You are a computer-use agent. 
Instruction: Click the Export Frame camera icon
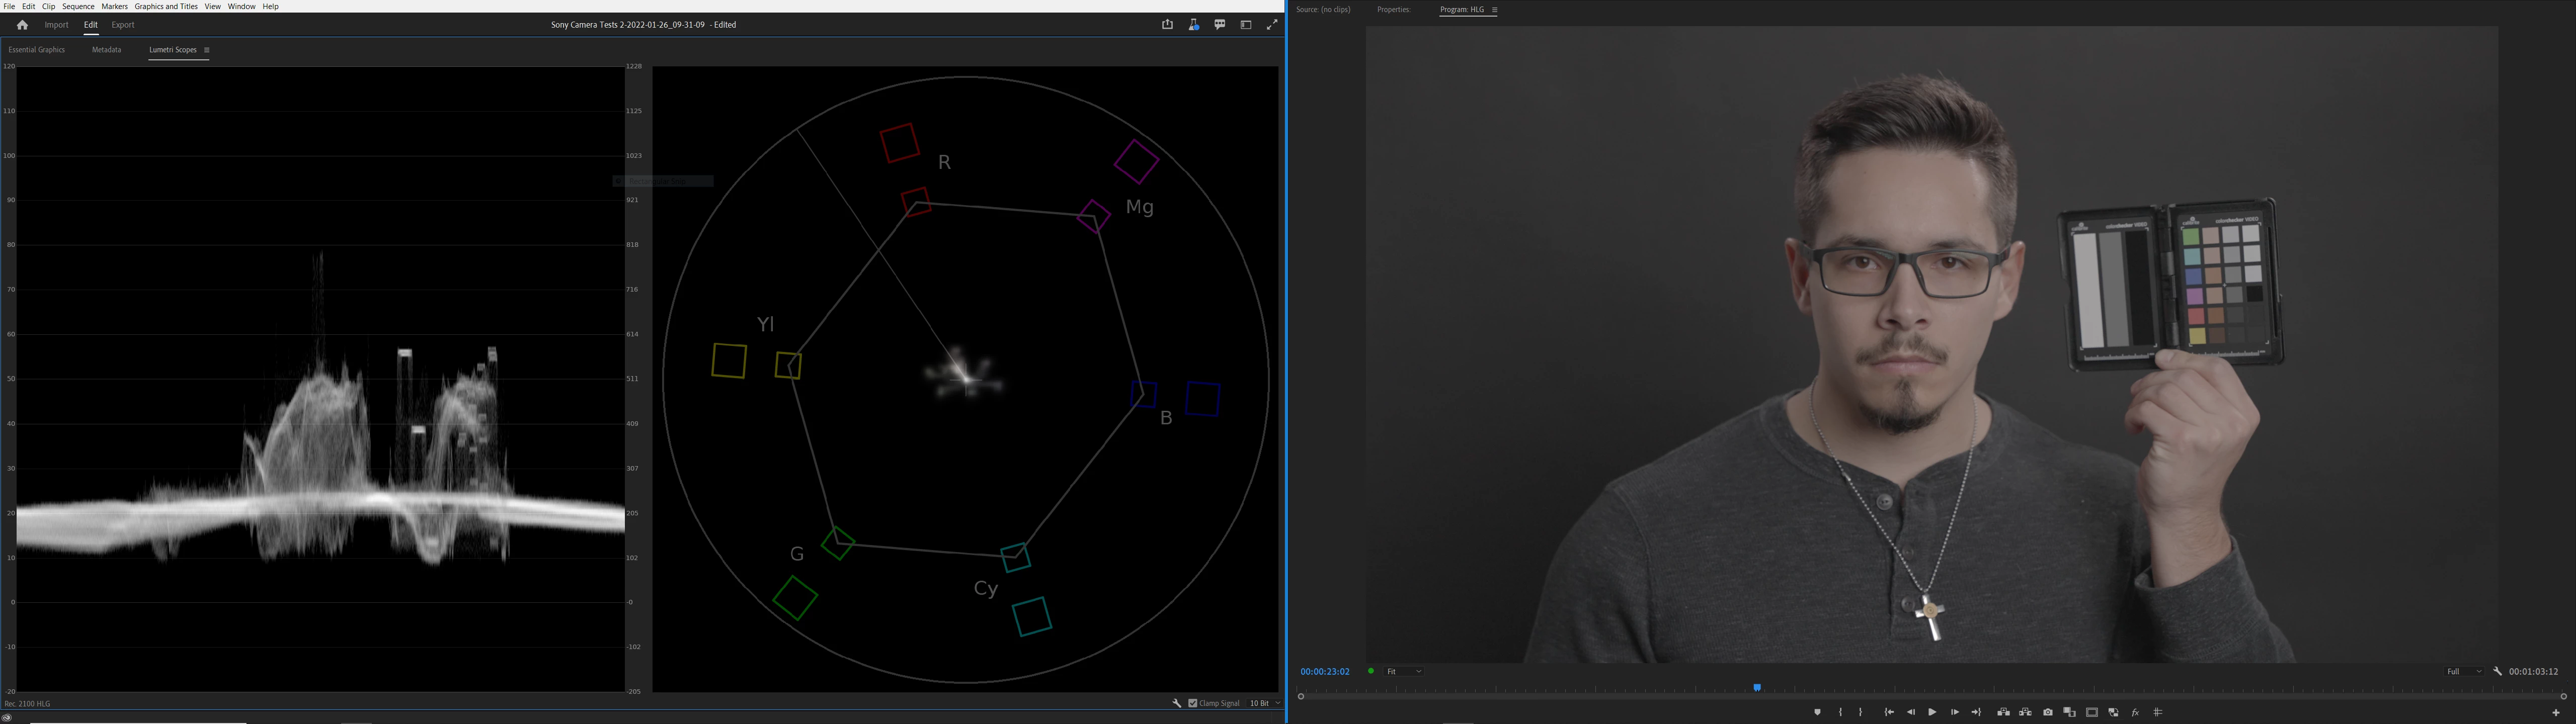coord(2048,712)
